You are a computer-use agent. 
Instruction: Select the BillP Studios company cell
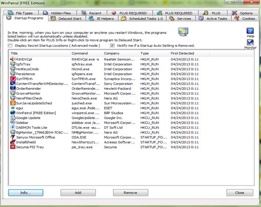[113, 113]
